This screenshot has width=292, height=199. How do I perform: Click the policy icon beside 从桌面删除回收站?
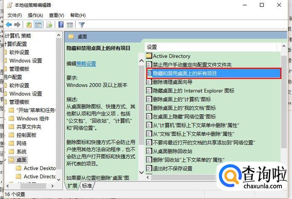pos(149,151)
